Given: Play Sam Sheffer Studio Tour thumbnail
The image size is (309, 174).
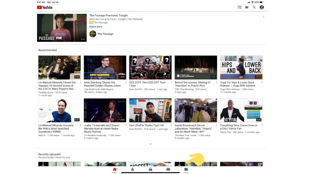Looking at the screenshot, I should tap(150, 110).
